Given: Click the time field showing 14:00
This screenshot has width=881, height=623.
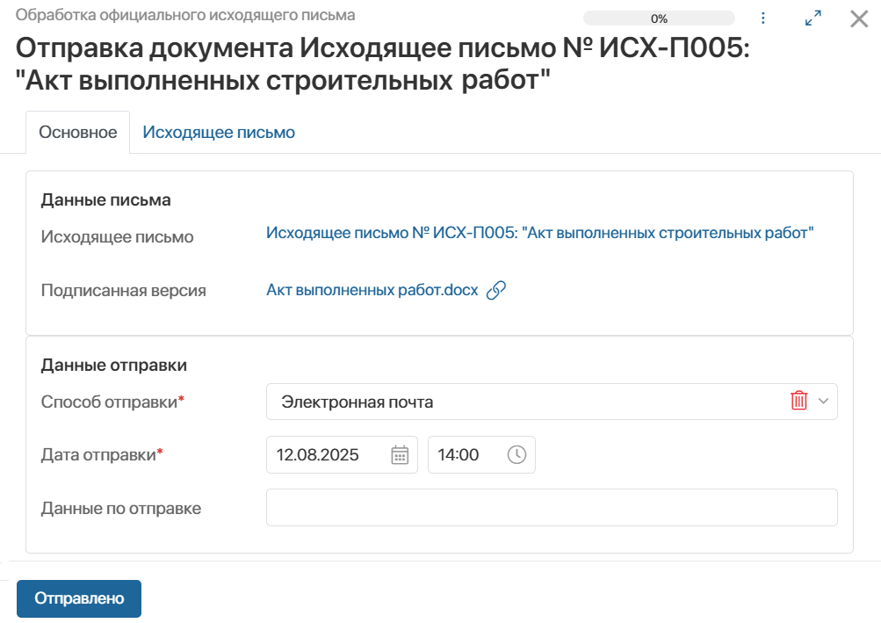Looking at the screenshot, I should 466,455.
